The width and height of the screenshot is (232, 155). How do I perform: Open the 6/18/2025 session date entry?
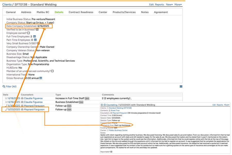[14, 98]
